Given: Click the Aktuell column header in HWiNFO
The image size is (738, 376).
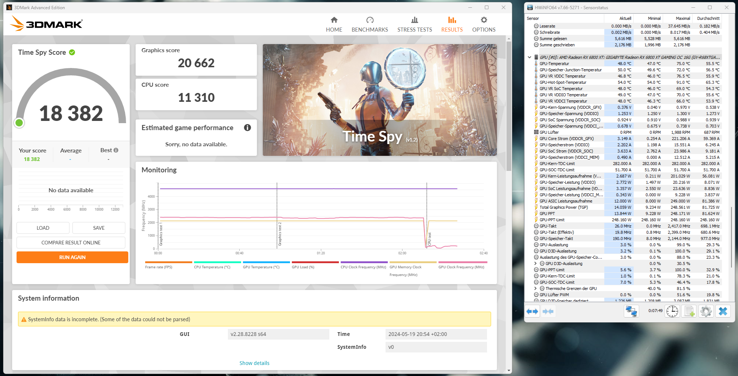Looking at the screenshot, I should 619,18.
